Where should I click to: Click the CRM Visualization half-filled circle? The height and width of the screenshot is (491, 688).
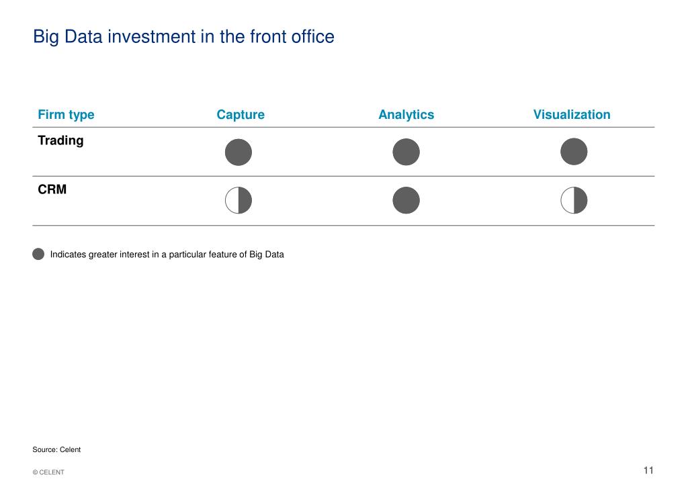574,200
